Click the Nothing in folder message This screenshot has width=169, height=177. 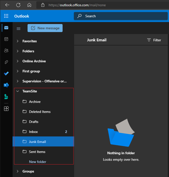pyautogui.click(x=121, y=153)
